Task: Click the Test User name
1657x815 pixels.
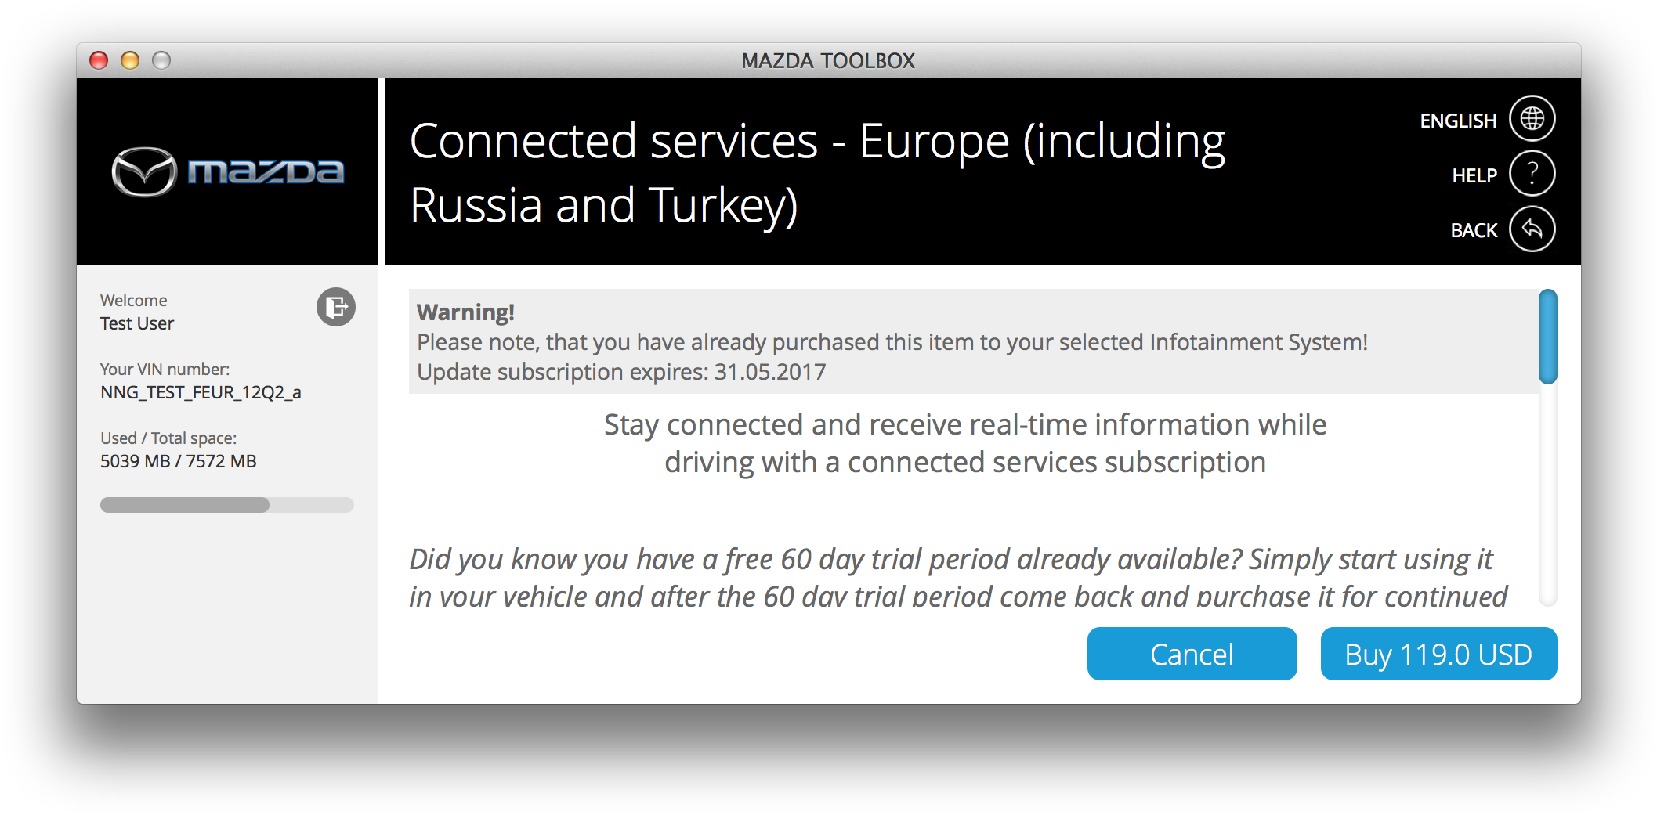Action: (137, 323)
